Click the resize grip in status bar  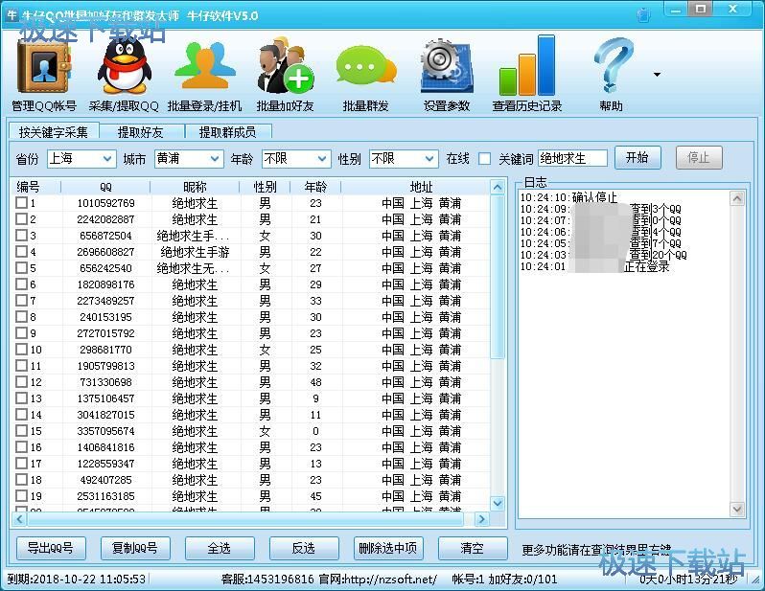point(755,580)
